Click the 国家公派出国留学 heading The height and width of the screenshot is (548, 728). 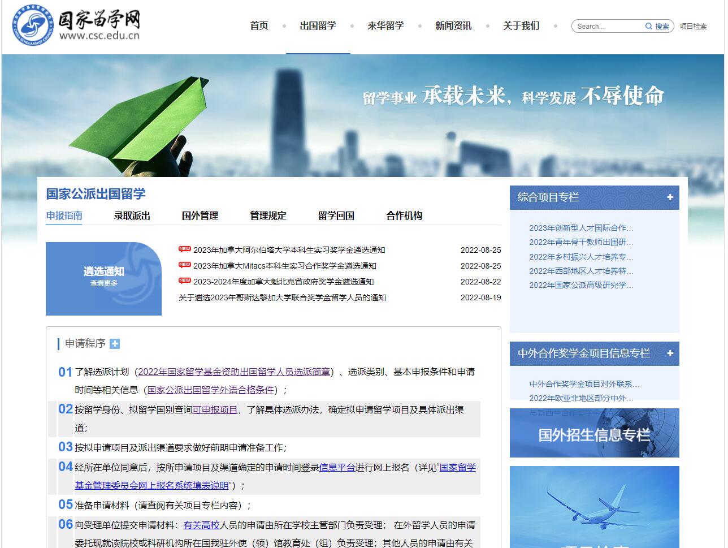click(96, 194)
